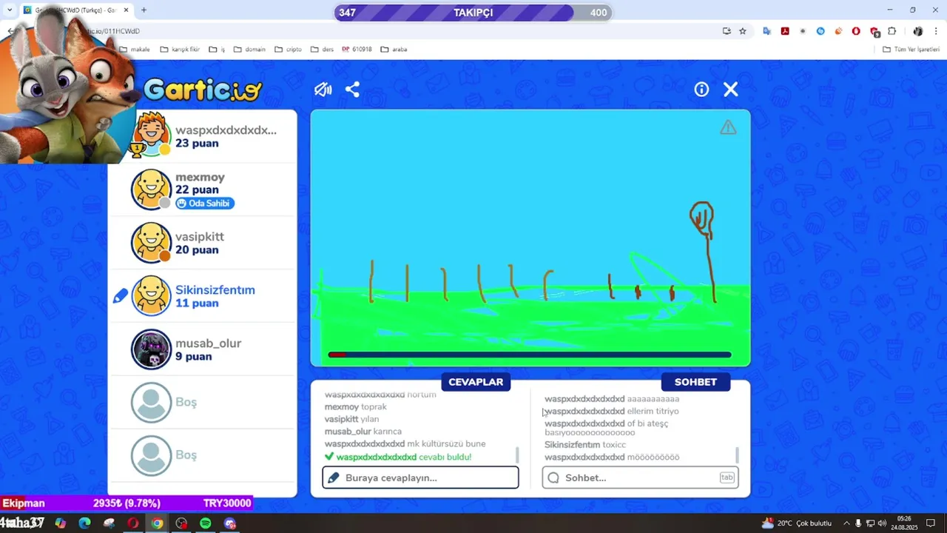The height and width of the screenshot is (533, 947).
Task: Click the pencil icon next to Sikinsizfentım
Action: tap(120, 296)
